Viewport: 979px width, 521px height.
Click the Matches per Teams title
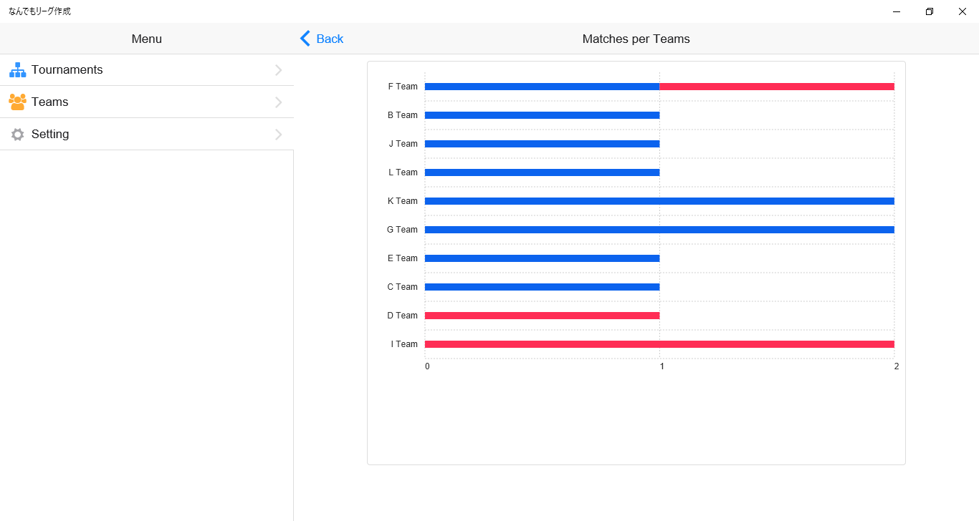pyautogui.click(x=636, y=39)
